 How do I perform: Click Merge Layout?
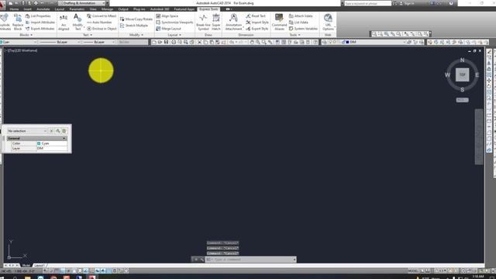[168, 29]
